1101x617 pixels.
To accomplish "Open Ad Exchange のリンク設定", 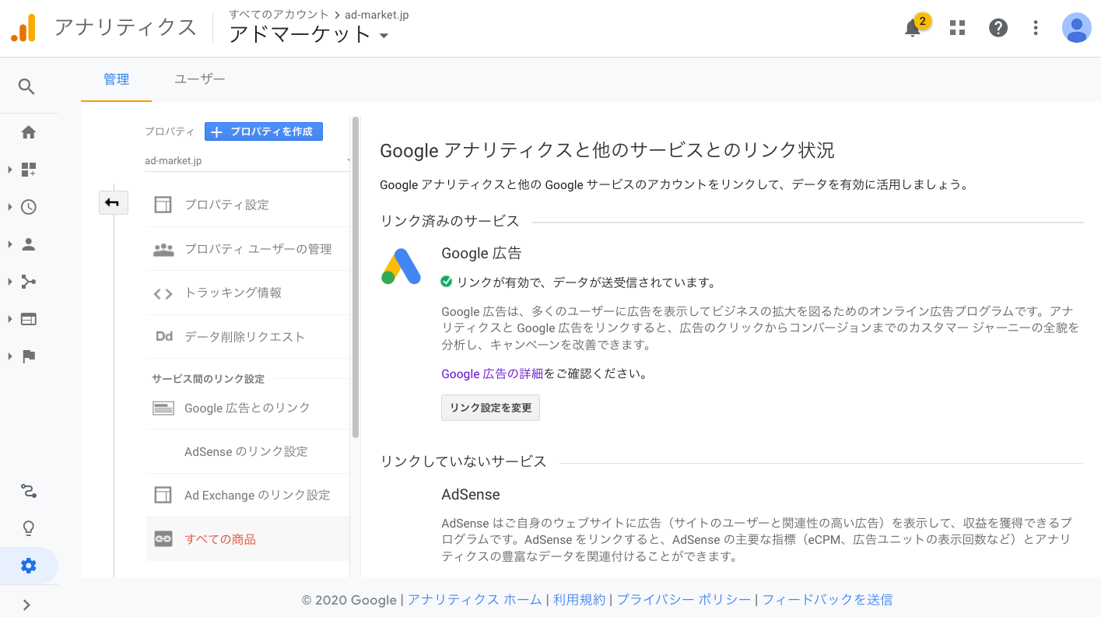I will tap(247, 495).
